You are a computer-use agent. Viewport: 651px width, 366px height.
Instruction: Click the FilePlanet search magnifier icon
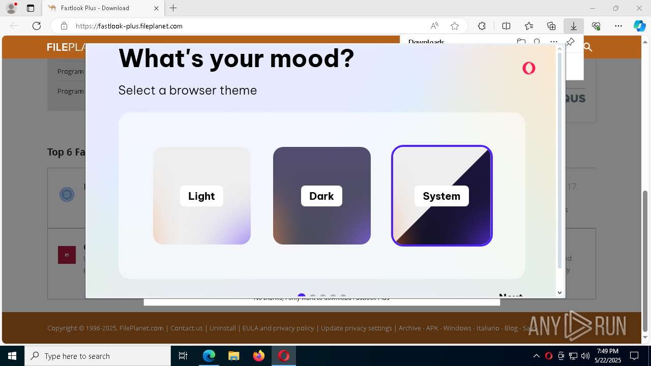588,47
